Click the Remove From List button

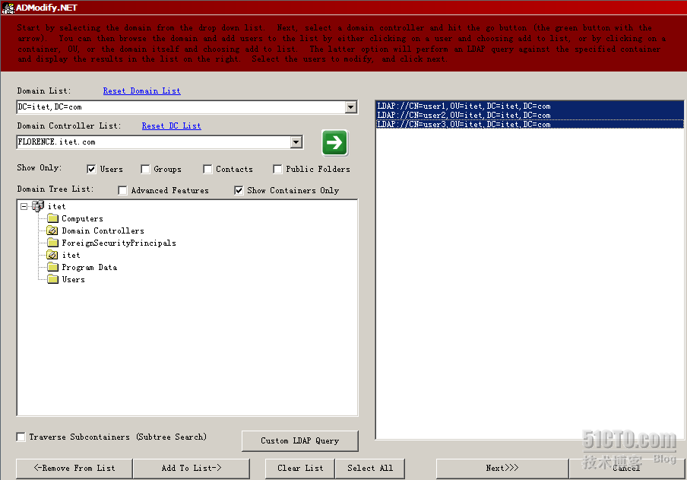tap(74, 468)
